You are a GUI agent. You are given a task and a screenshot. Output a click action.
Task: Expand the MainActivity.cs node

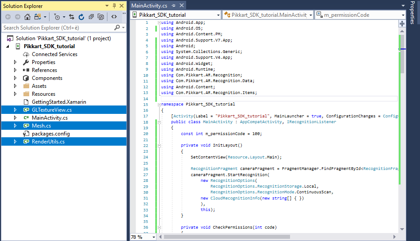pyautogui.click(x=15, y=118)
